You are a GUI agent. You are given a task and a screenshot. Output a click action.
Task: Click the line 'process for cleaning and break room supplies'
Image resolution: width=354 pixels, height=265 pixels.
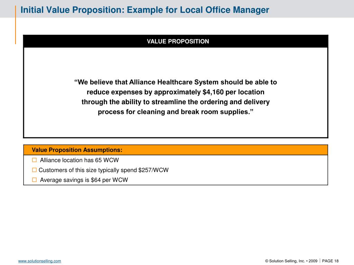pyautogui.click(x=176, y=112)
